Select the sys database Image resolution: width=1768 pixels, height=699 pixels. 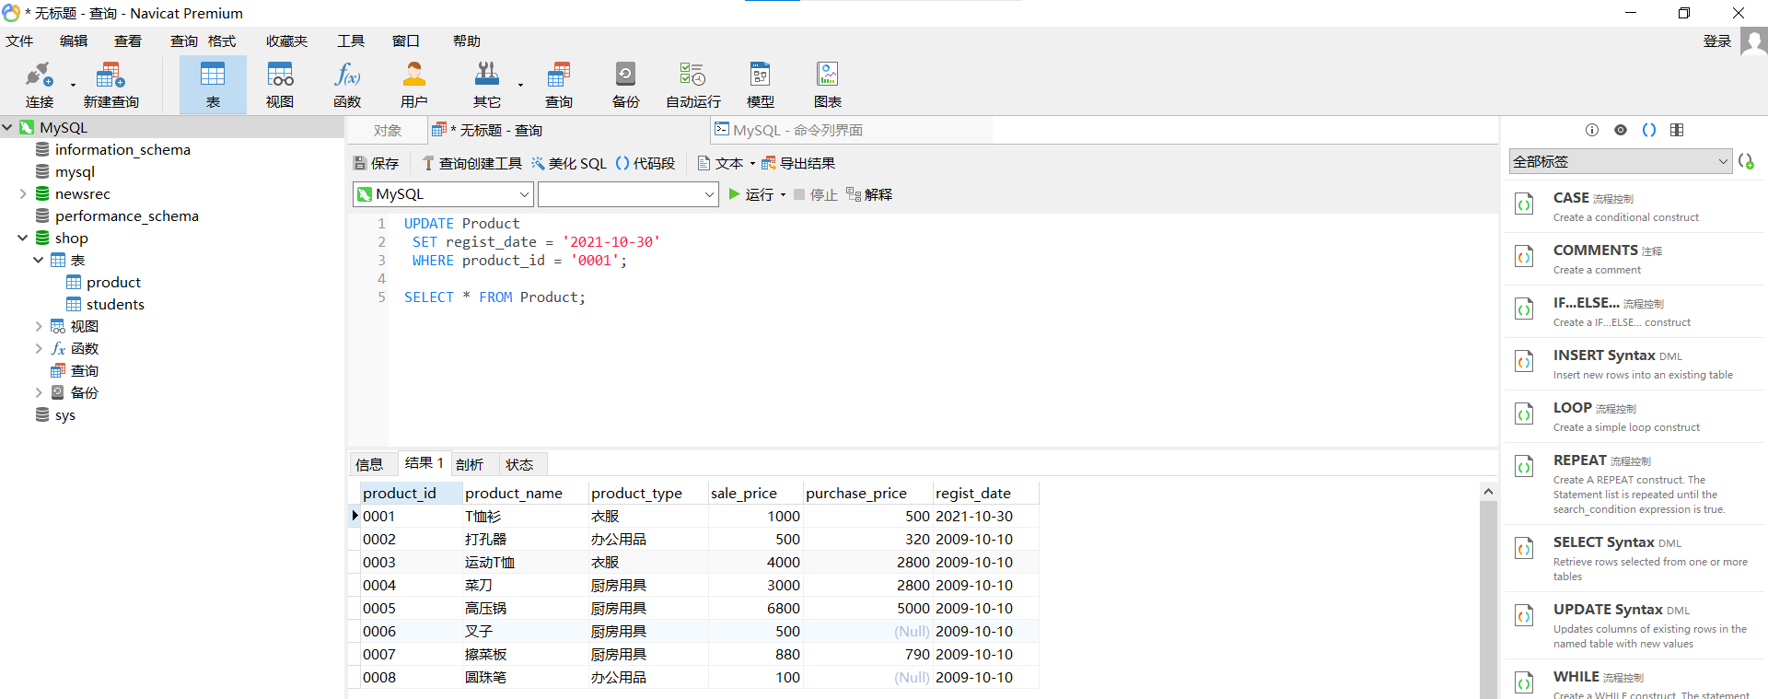(64, 415)
